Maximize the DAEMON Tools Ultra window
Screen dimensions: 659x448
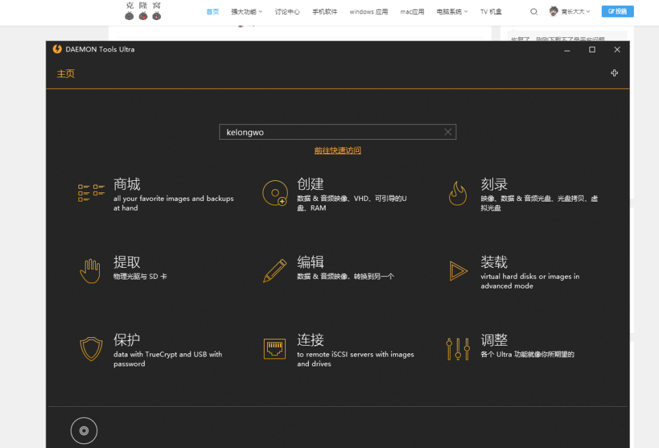(x=592, y=50)
